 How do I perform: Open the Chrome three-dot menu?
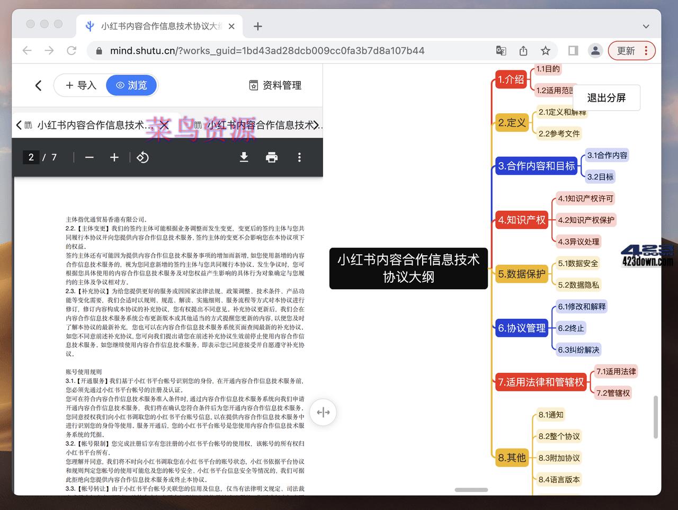(646, 50)
